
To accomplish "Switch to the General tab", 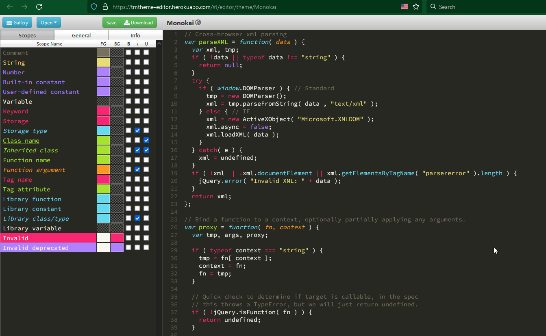I will 81,35.
